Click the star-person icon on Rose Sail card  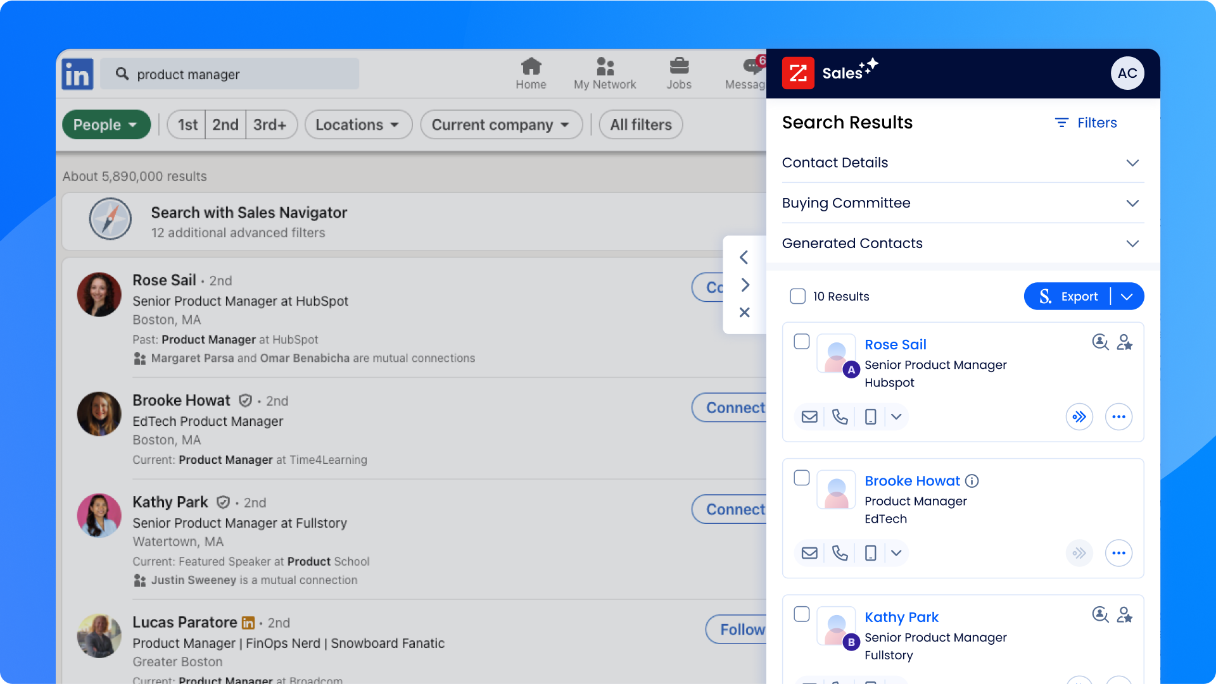1125,342
